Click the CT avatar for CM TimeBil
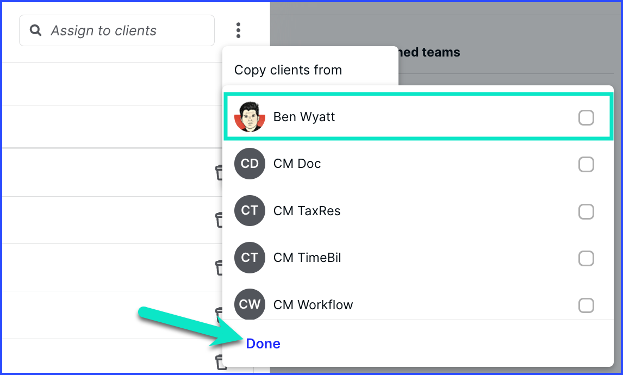This screenshot has height=375, width=623. (x=250, y=258)
